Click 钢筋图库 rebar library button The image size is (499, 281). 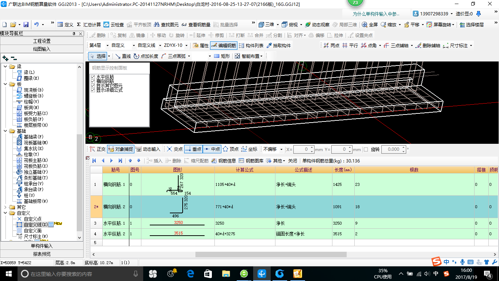tap(251, 161)
